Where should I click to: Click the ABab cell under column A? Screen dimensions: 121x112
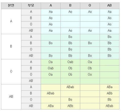coord(51,94)
